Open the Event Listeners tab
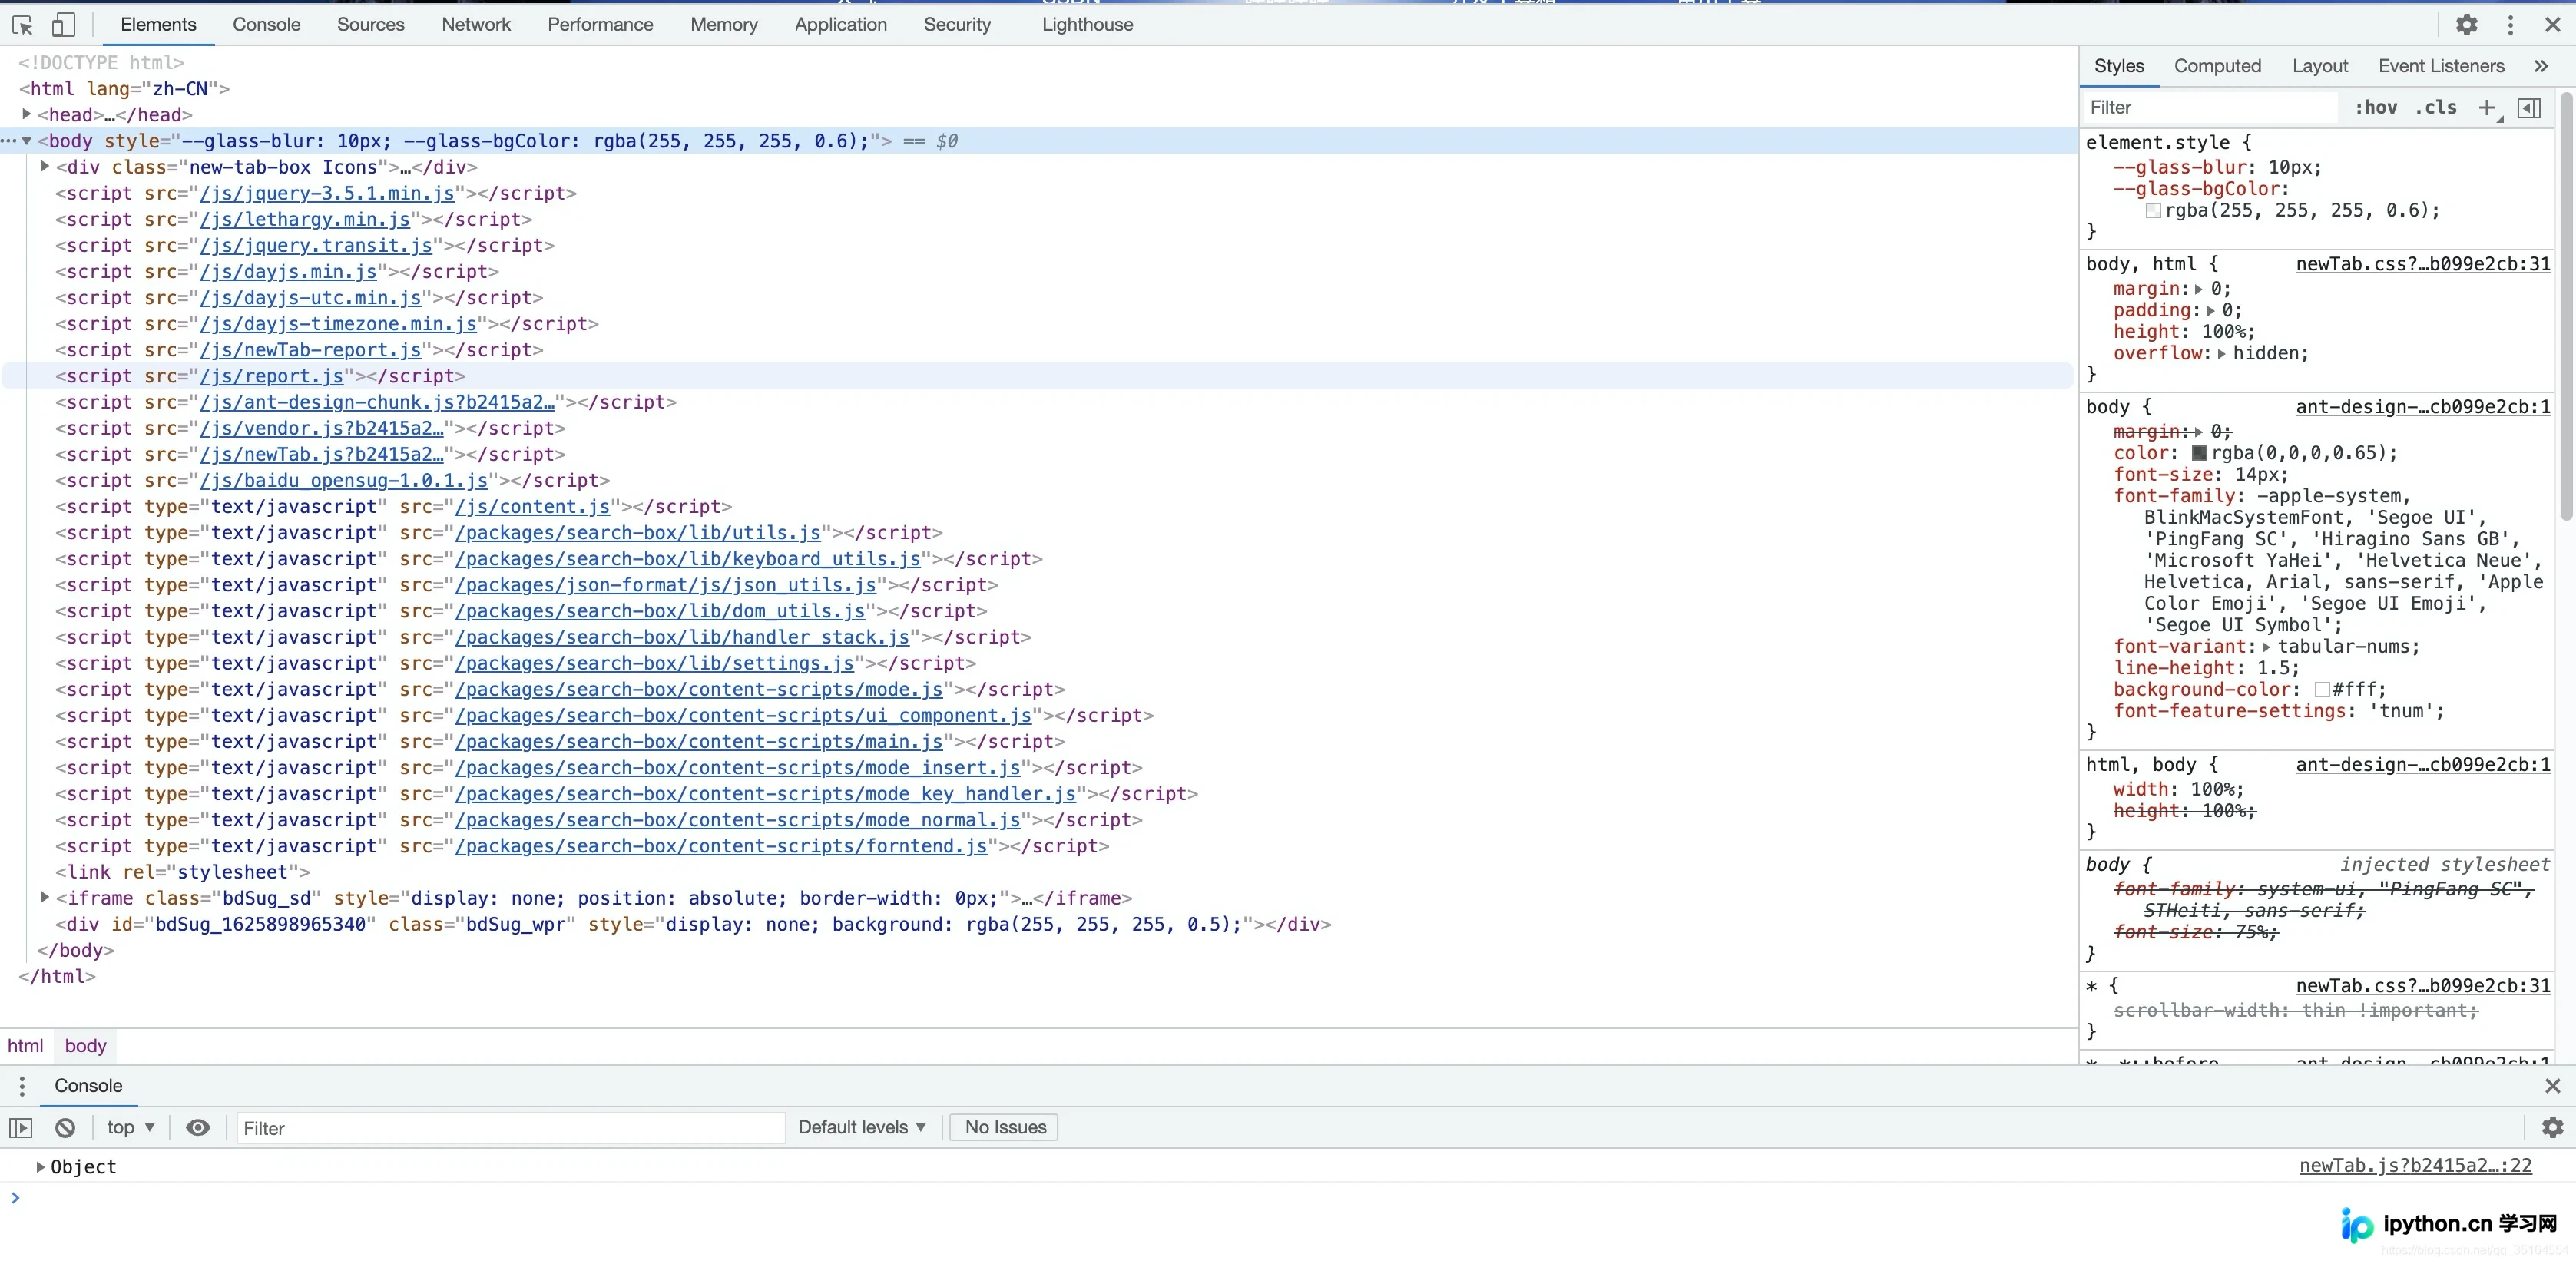2576x1264 pixels. (x=2441, y=66)
